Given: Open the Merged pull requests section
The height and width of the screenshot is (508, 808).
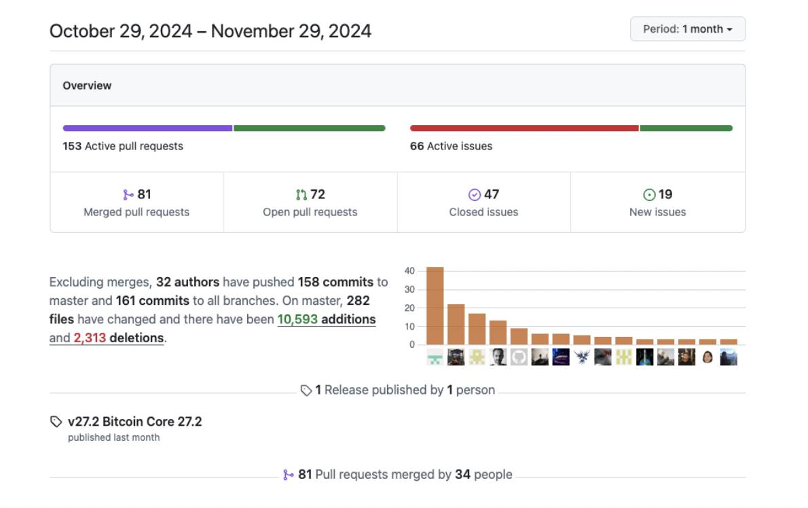Looking at the screenshot, I should [x=136, y=212].
